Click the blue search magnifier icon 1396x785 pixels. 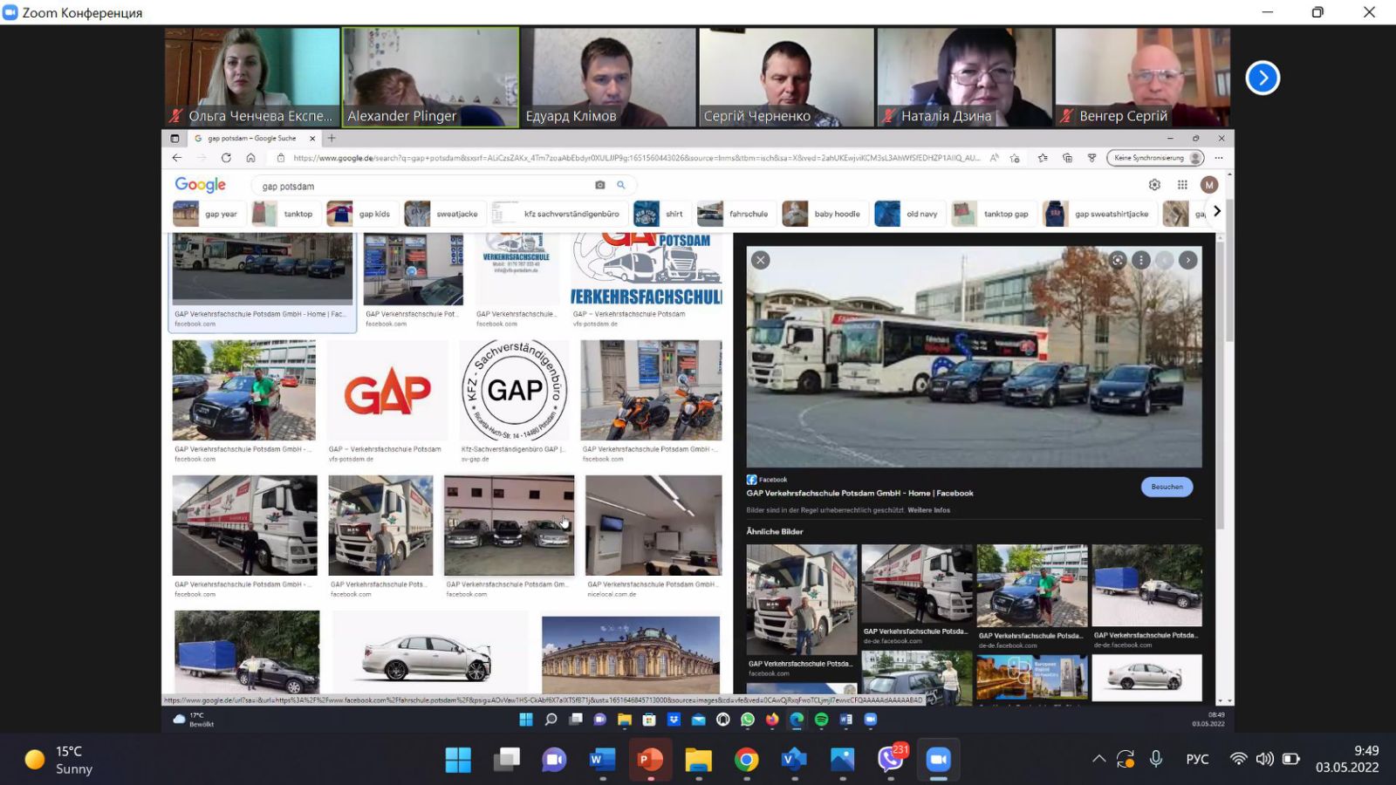pos(621,185)
